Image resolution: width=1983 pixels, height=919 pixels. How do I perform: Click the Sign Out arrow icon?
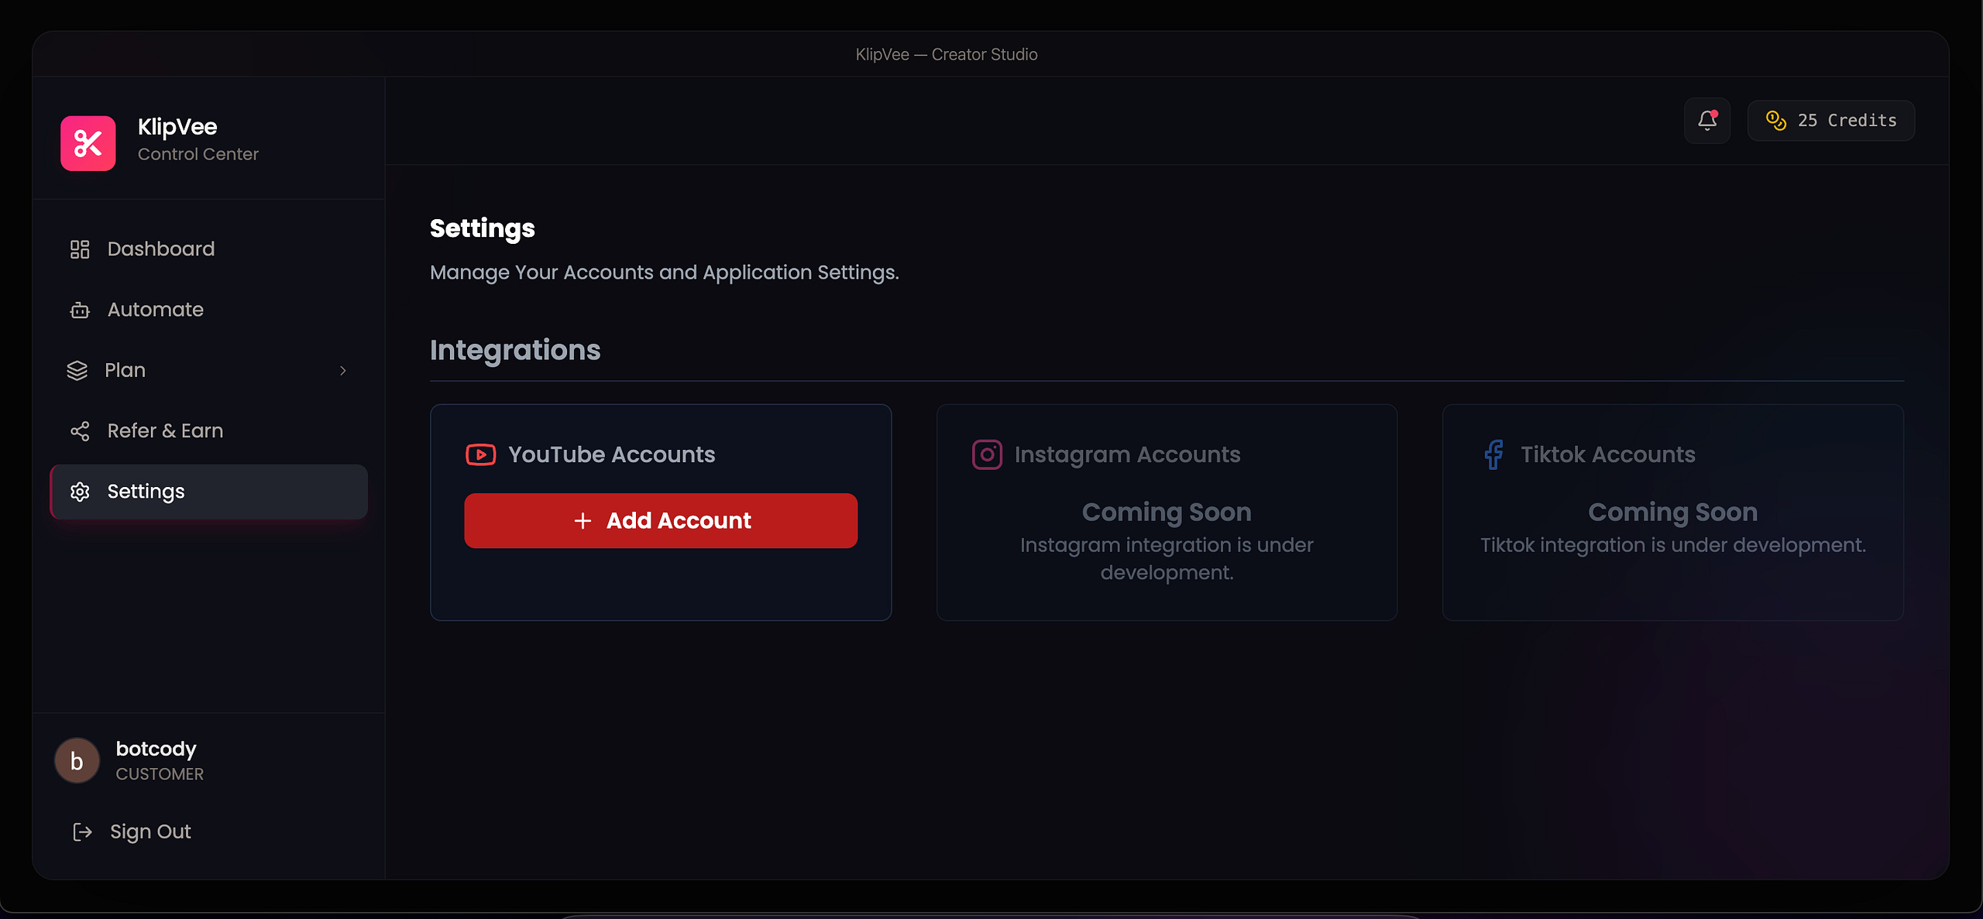[82, 832]
